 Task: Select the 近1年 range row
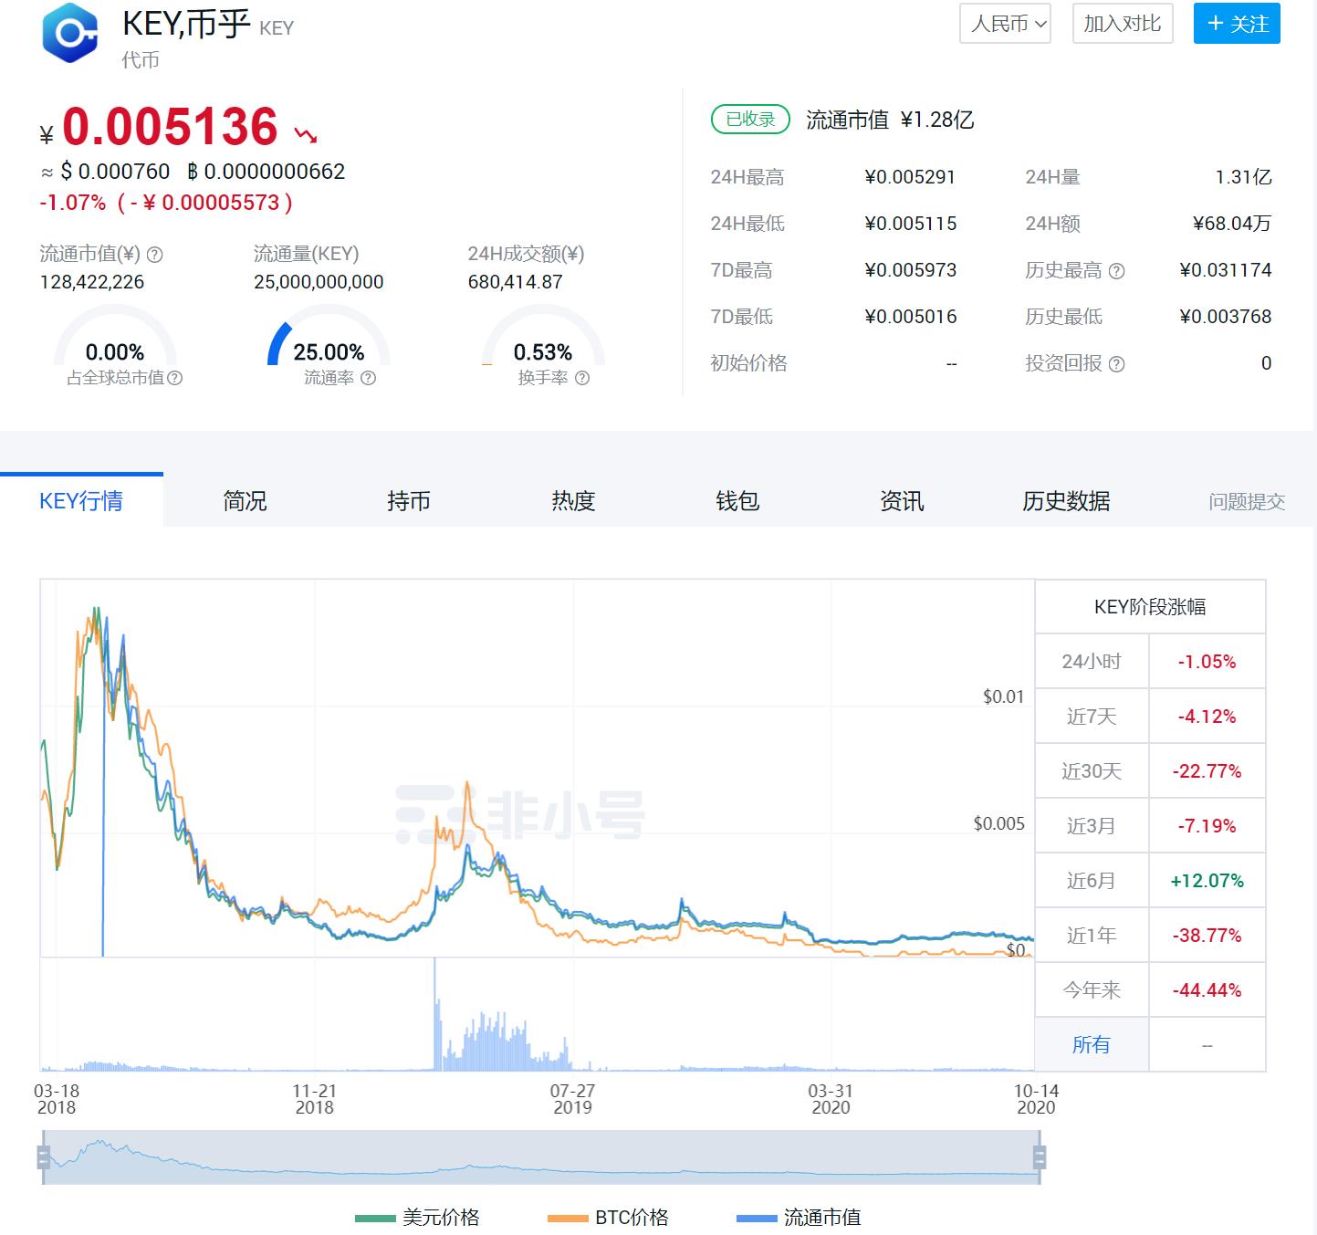click(1150, 935)
